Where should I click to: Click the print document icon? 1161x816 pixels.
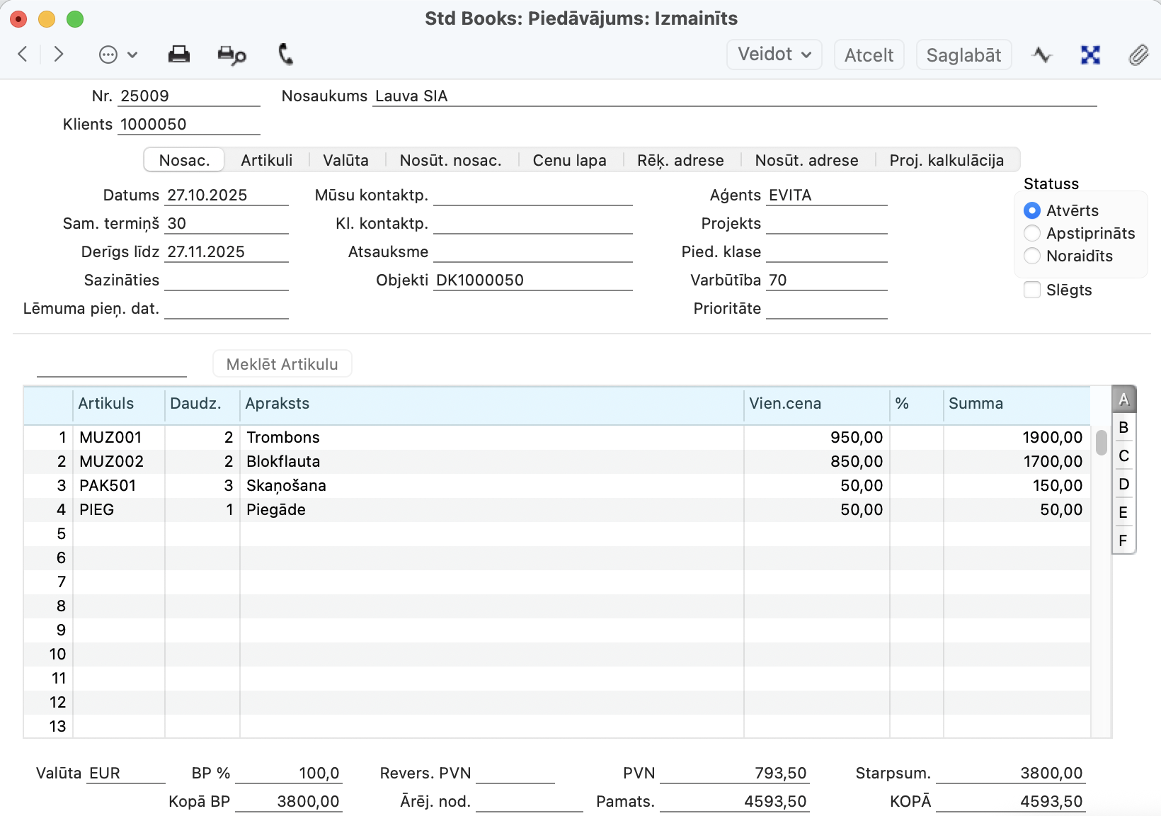178,55
